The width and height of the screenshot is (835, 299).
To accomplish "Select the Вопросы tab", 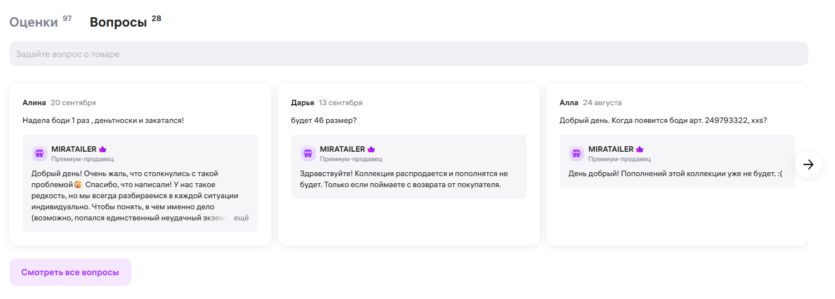I will tap(118, 22).
